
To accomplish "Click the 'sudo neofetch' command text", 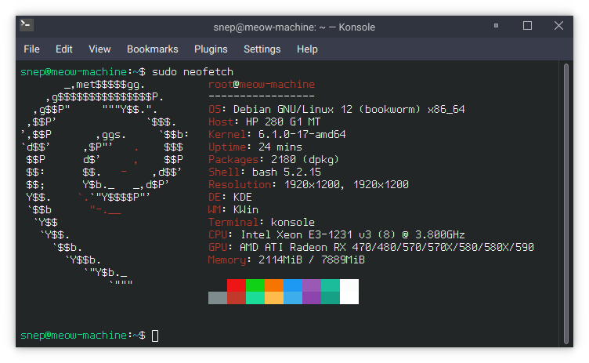I will (193, 72).
